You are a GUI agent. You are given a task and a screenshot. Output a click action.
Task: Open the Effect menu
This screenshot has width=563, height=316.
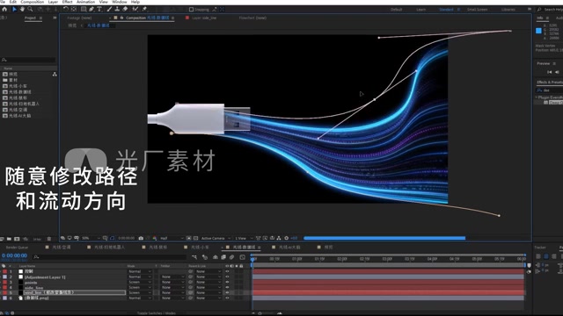coord(67,2)
